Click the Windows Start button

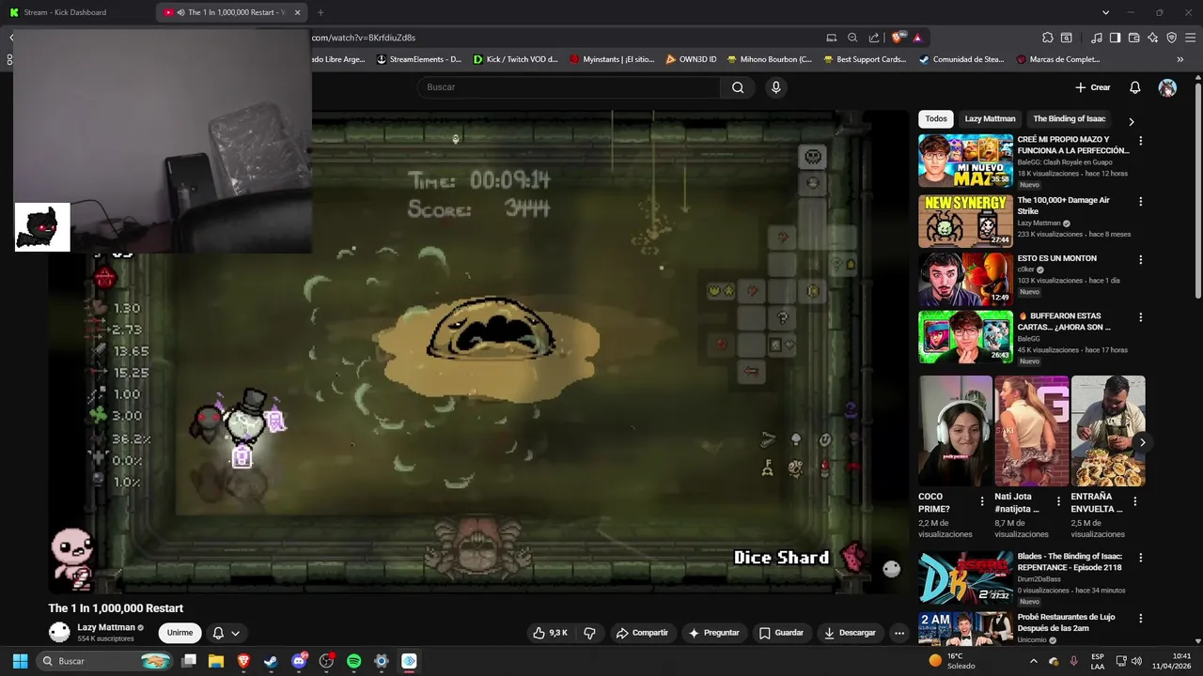pyautogui.click(x=20, y=661)
